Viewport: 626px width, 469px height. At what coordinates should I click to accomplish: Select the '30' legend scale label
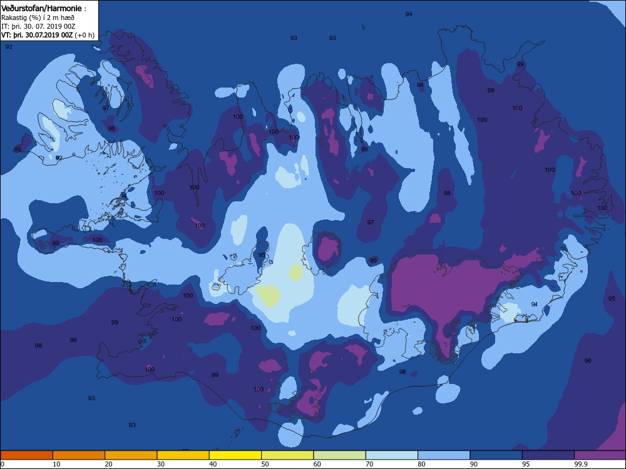[161, 464]
